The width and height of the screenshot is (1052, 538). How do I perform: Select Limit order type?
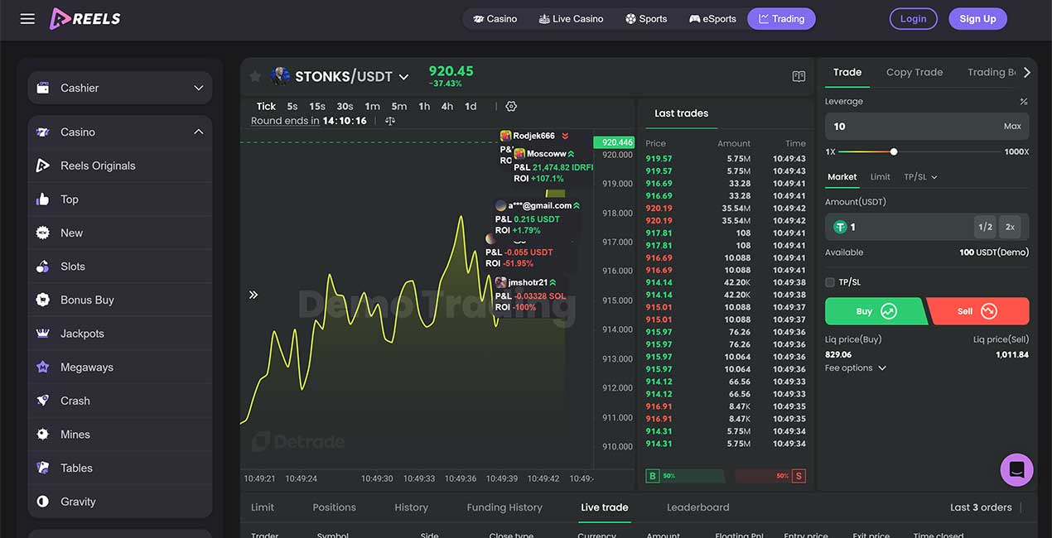point(881,177)
